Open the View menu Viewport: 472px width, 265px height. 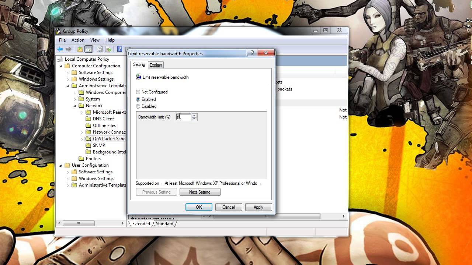tap(95, 40)
